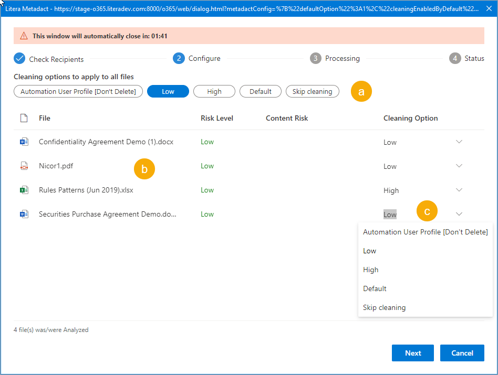Screen dimensions: 498x375
Task: Click the file icon in the File column header
Action: point(24,117)
